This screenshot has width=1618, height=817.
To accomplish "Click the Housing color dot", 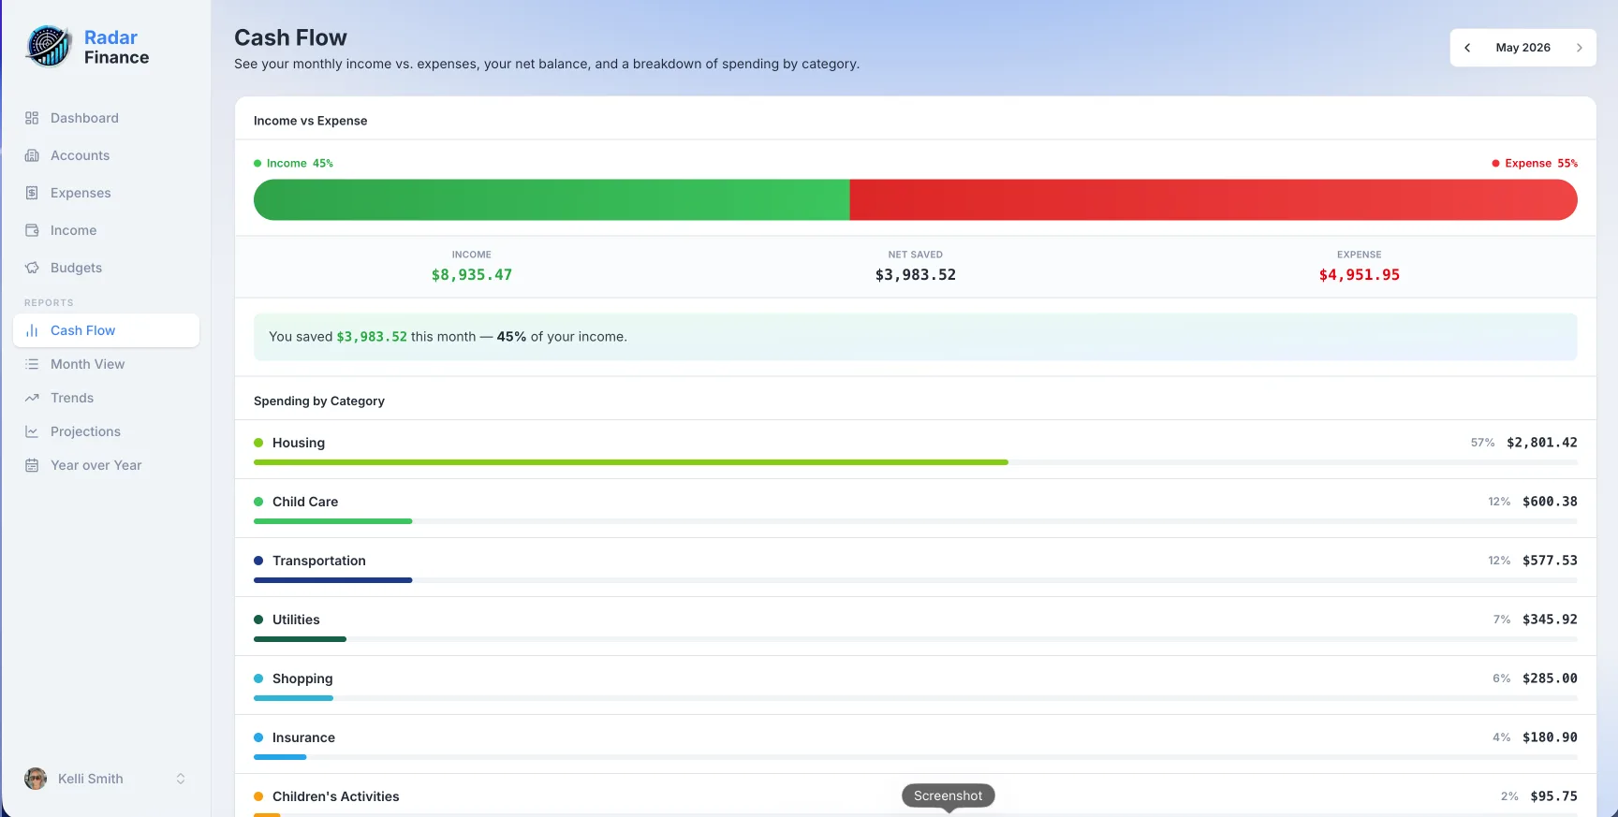I will click(258, 443).
